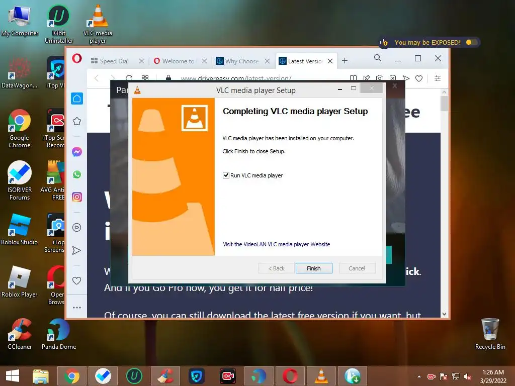The height and width of the screenshot is (386, 515).
Task: Open Messenger in Opera sidebar
Action: [x=77, y=152]
